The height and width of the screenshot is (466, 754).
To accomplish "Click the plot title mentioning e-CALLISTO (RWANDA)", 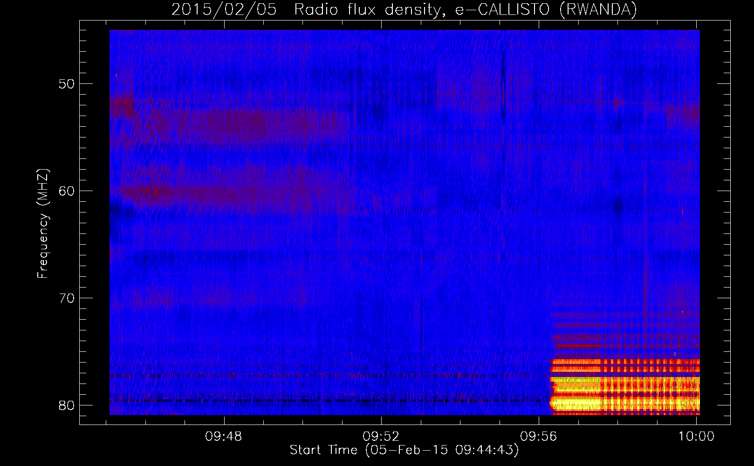I will point(404,9).
